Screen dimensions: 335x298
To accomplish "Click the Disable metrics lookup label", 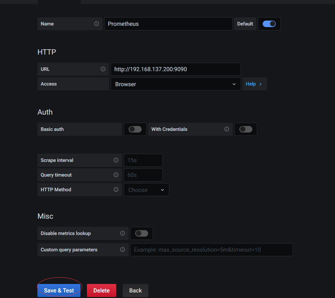I will 66,233.
